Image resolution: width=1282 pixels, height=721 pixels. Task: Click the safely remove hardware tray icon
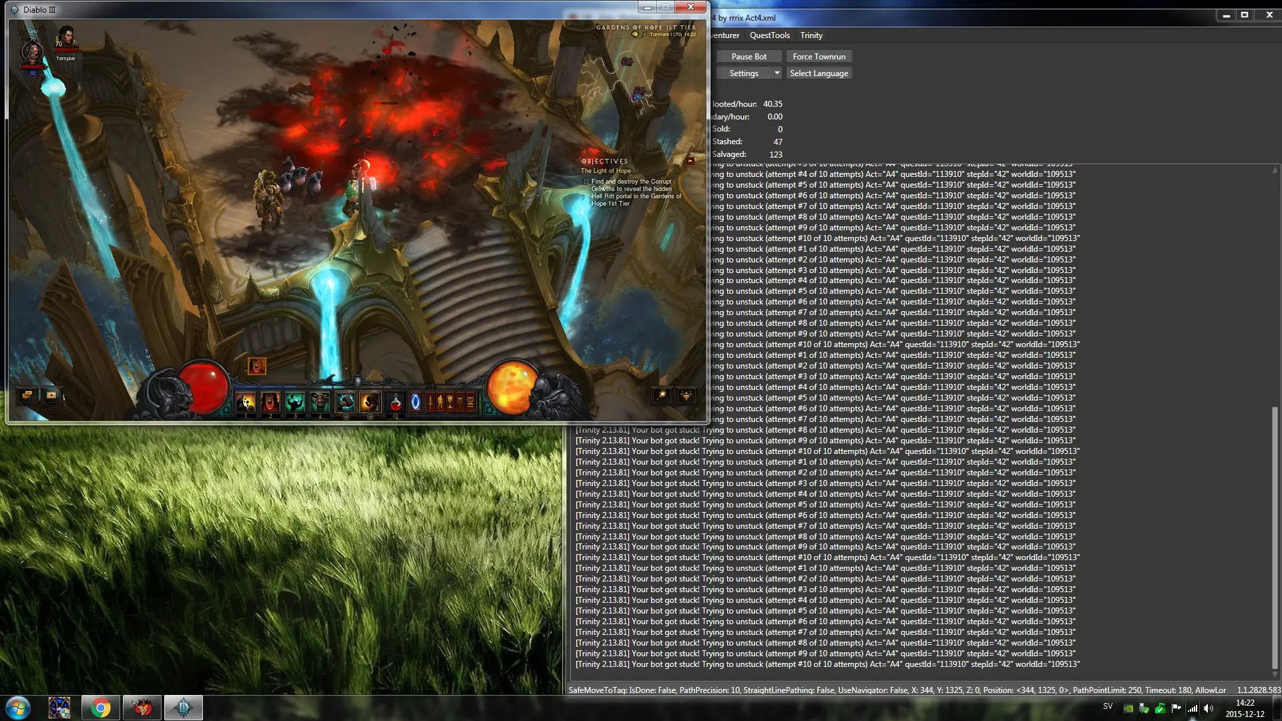tap(1144, 708)
